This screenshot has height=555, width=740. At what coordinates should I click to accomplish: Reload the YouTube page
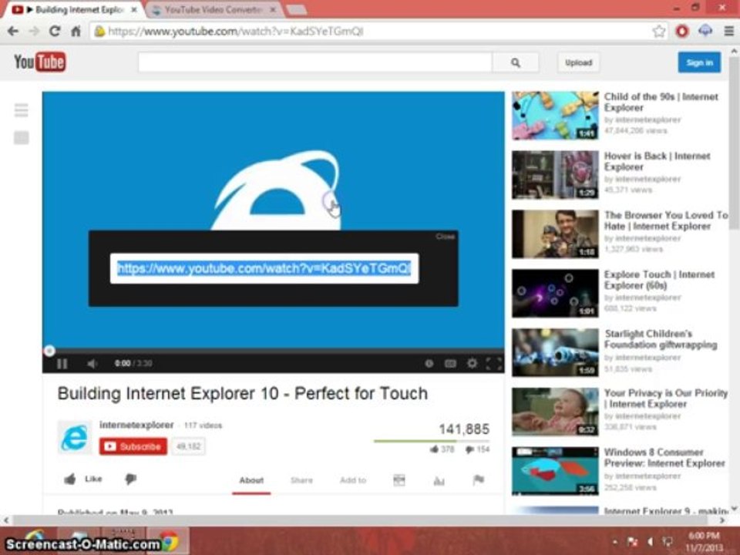pos(55,32)
